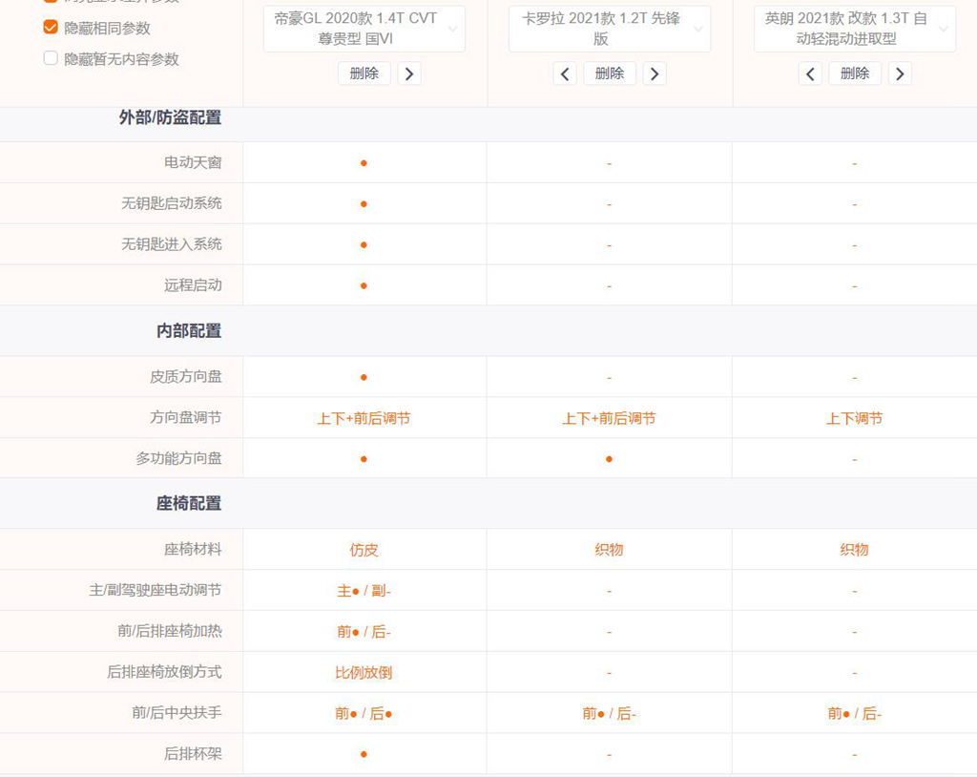Click the 电动天窗 row label

[x=193, y=162]
